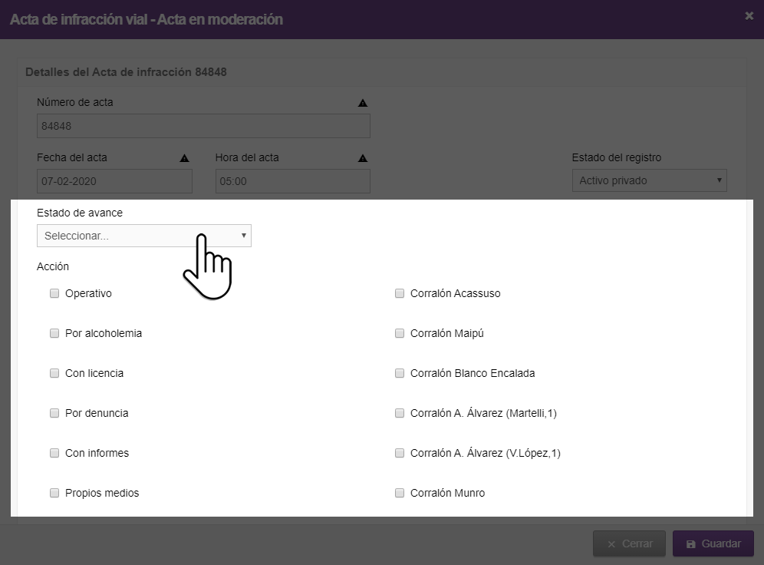Expand the Estado del registro dropdown
This screenshot has width=764, height=565.
coord(650,180)
